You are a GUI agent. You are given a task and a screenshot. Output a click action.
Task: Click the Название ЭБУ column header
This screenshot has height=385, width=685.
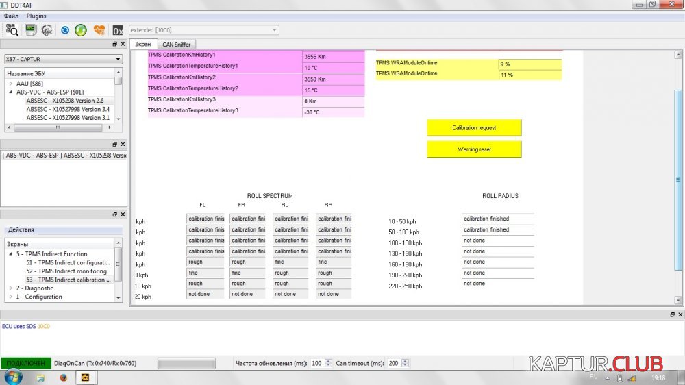click(x=60, y=73)
